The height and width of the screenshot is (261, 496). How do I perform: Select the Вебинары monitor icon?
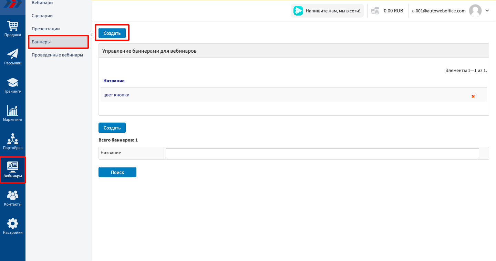13,170
